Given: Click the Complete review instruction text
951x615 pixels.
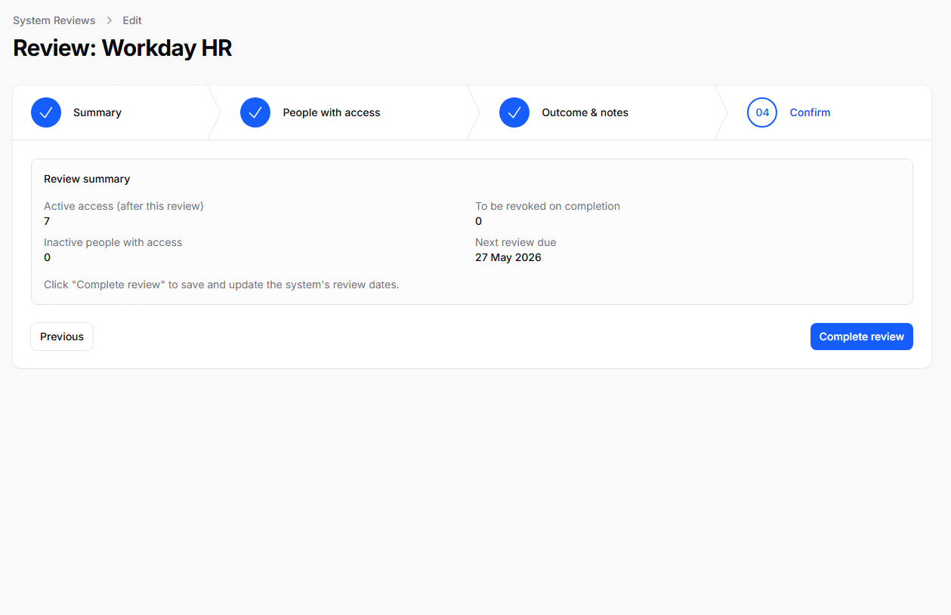Looking at the screenshot, I should click(x=221, y=284).
